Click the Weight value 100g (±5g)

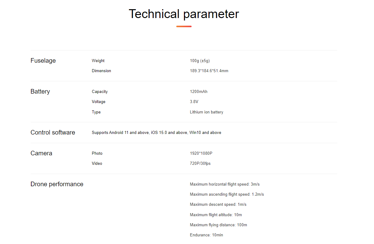pos(200,61)
